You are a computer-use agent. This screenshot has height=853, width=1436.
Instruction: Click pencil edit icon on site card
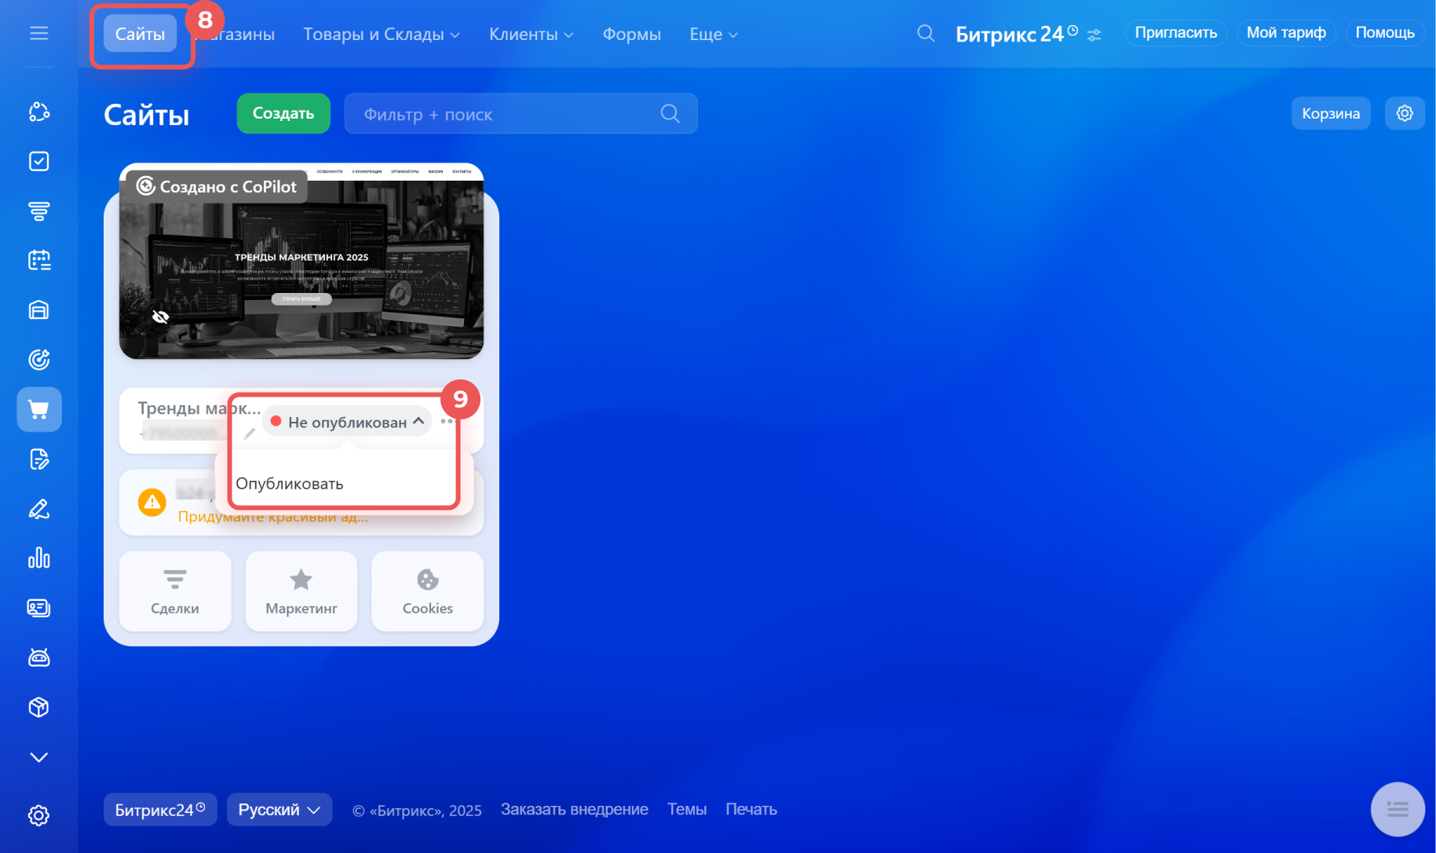[250, 434]
